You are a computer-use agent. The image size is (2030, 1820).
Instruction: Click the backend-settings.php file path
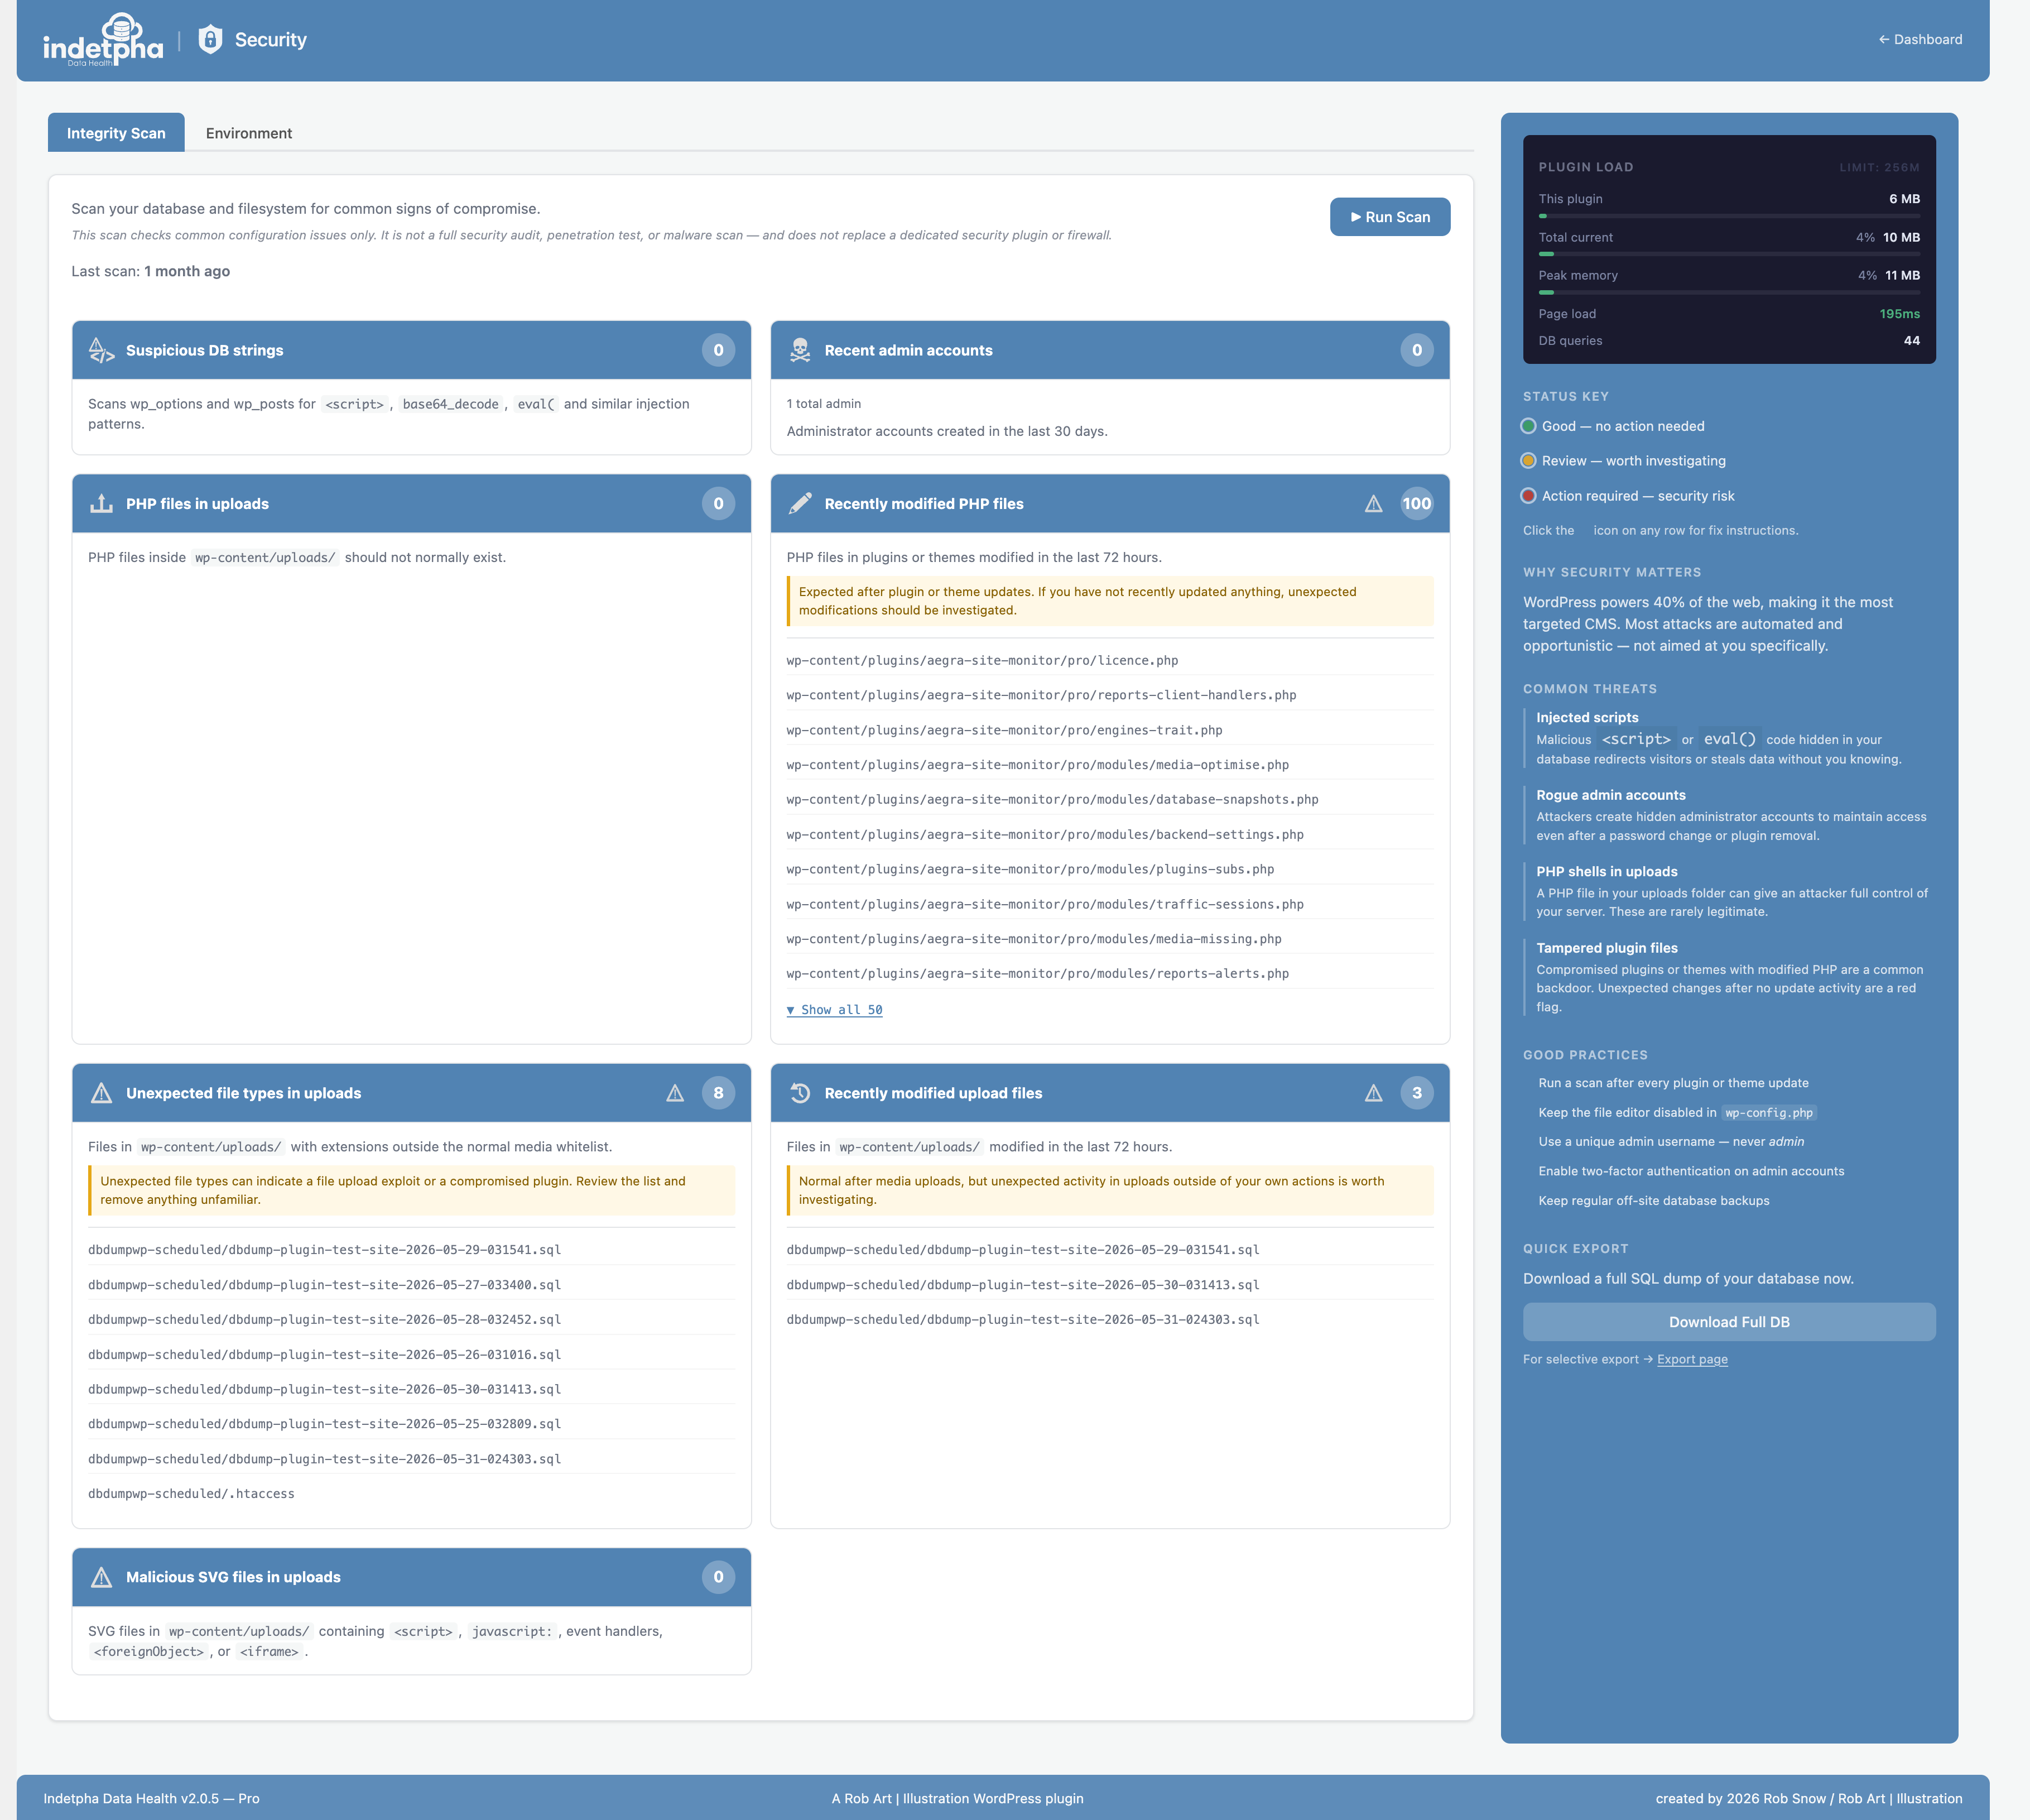click(1110, 834)
